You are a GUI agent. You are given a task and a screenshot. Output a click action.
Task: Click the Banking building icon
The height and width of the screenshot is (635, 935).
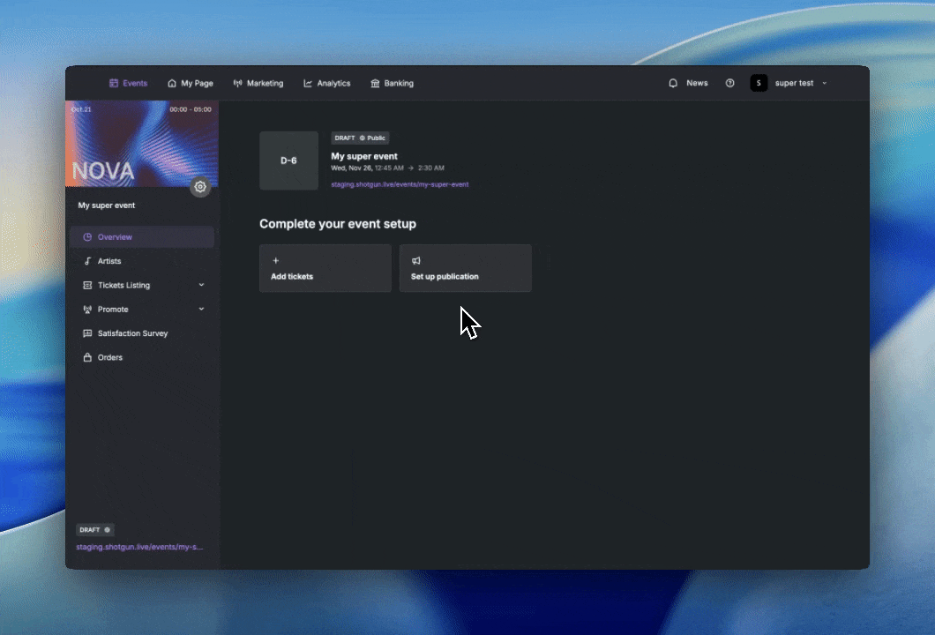[375, 84]
